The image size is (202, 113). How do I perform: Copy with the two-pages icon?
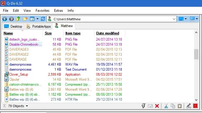point(173,106)
